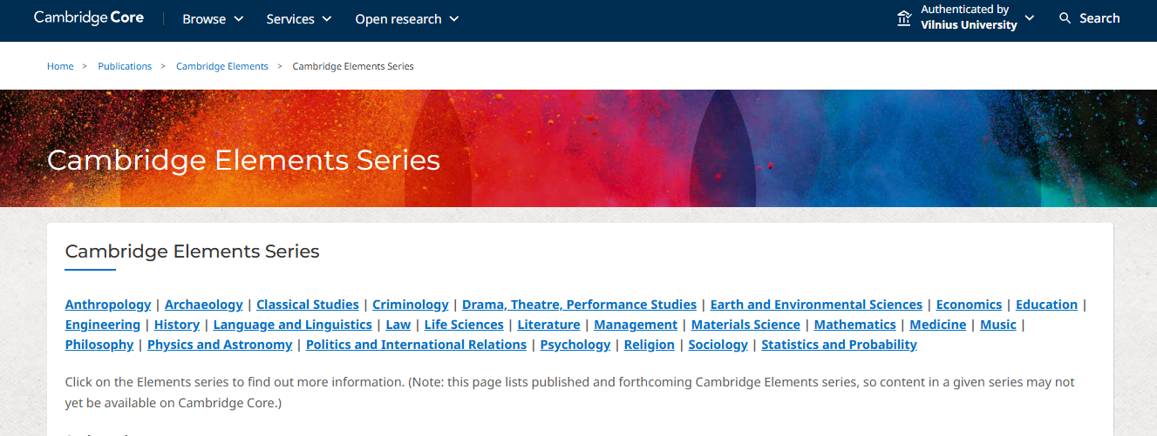The height and width of the screenshot is (436, 1157).
Task: Open the Publications breadcrumb link
Action: tap(125, 66)
